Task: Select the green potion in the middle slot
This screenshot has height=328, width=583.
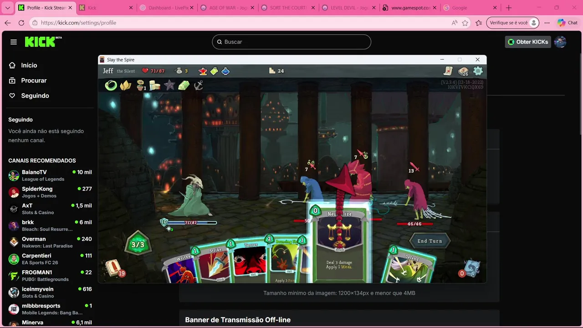Action: tap(214, 71)
